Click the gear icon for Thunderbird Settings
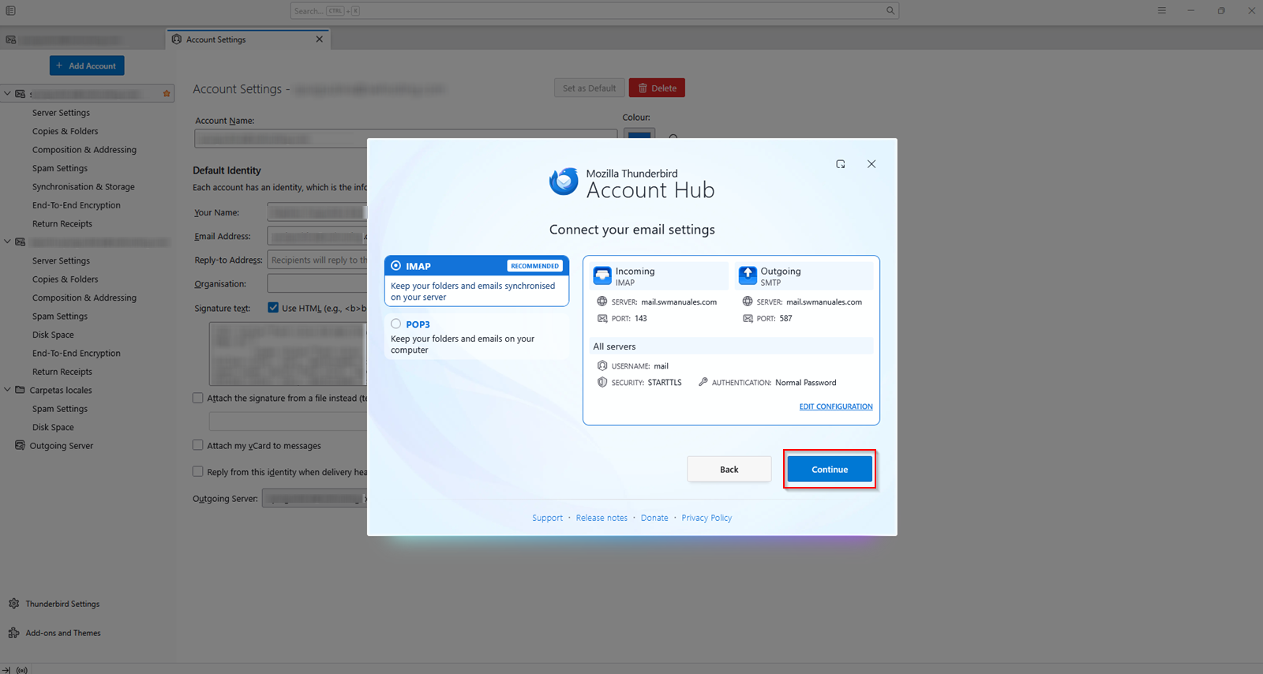Screen dimensions: 1263x674 pos(13,604)
